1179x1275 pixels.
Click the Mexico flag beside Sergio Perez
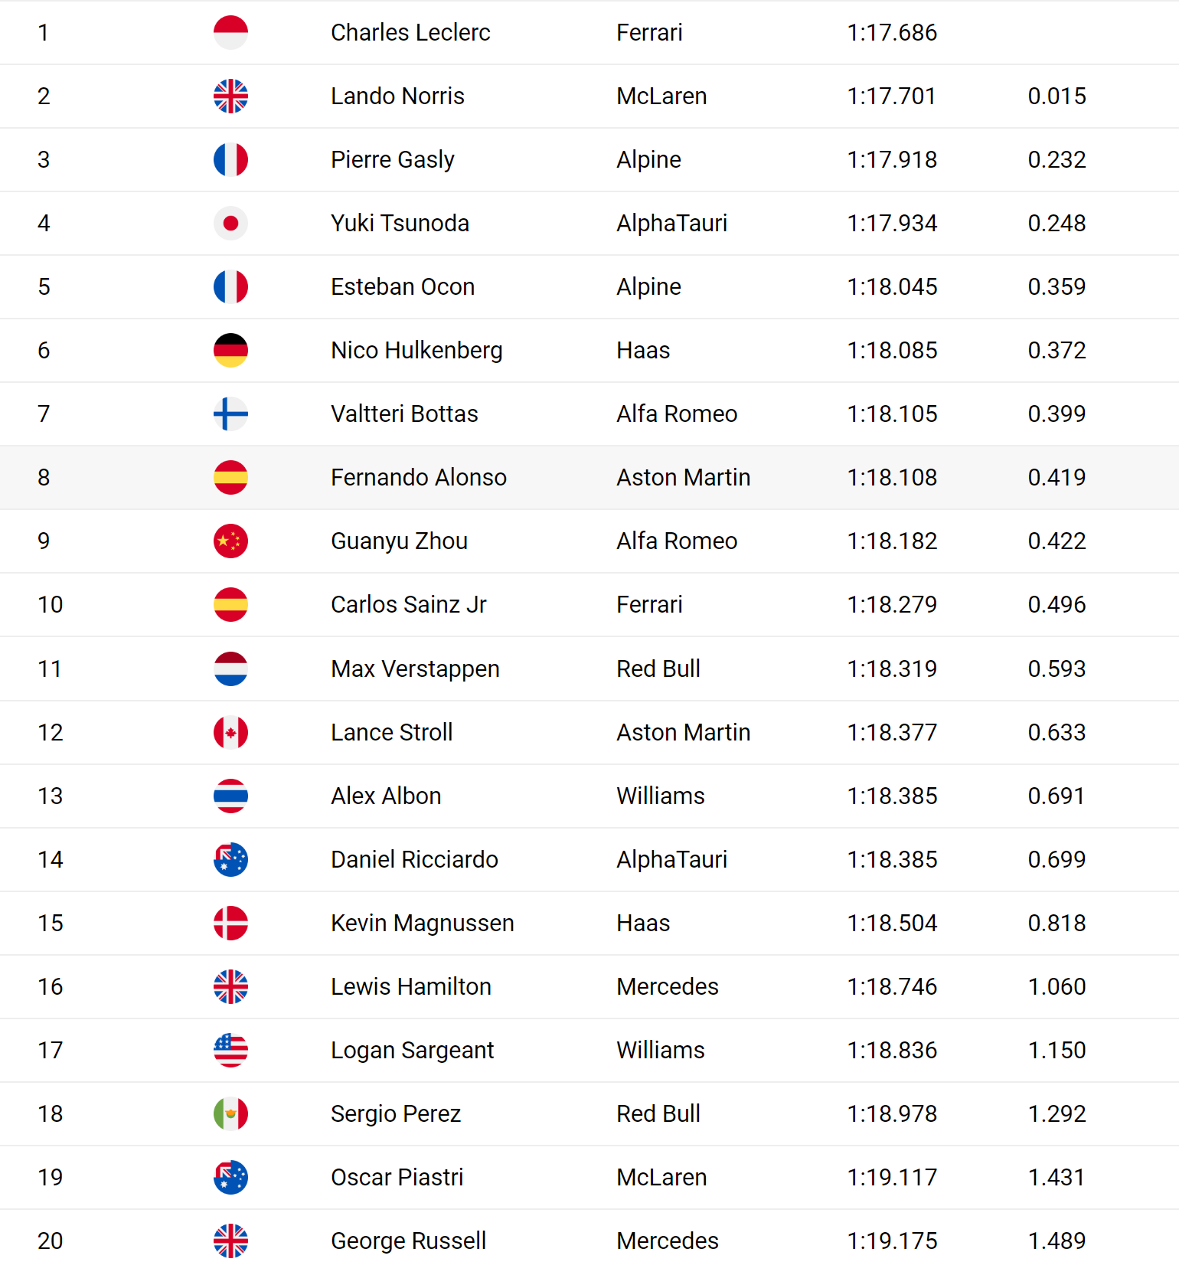point(230,1113)
